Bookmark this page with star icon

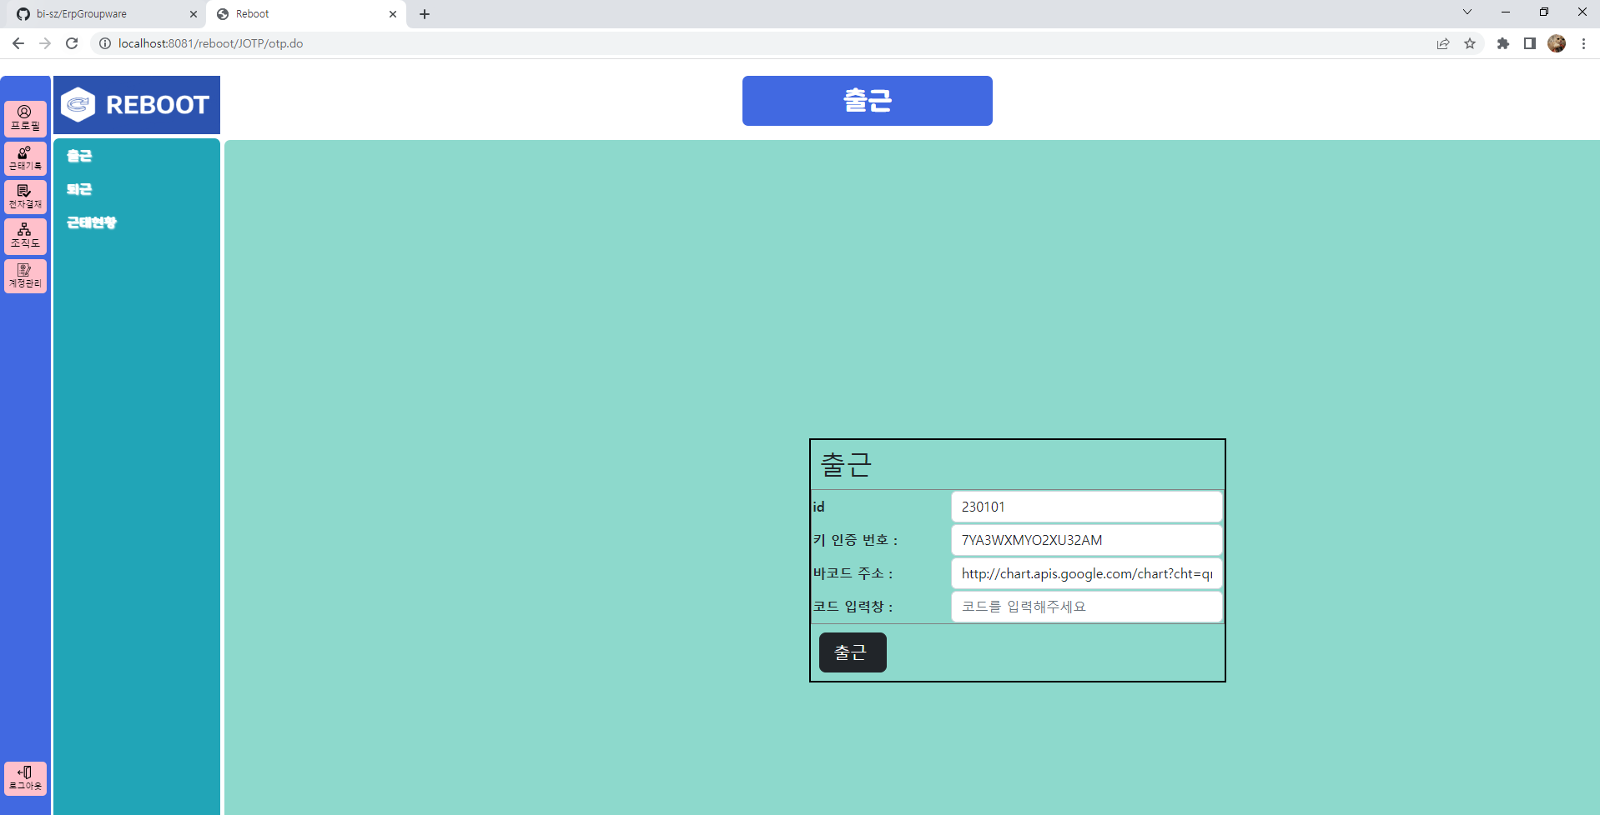click(x=1470, y=43)
